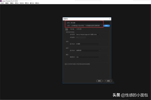Close the New Project dialog with X
This screenshot has height=100, width=151.
(110, 19)
